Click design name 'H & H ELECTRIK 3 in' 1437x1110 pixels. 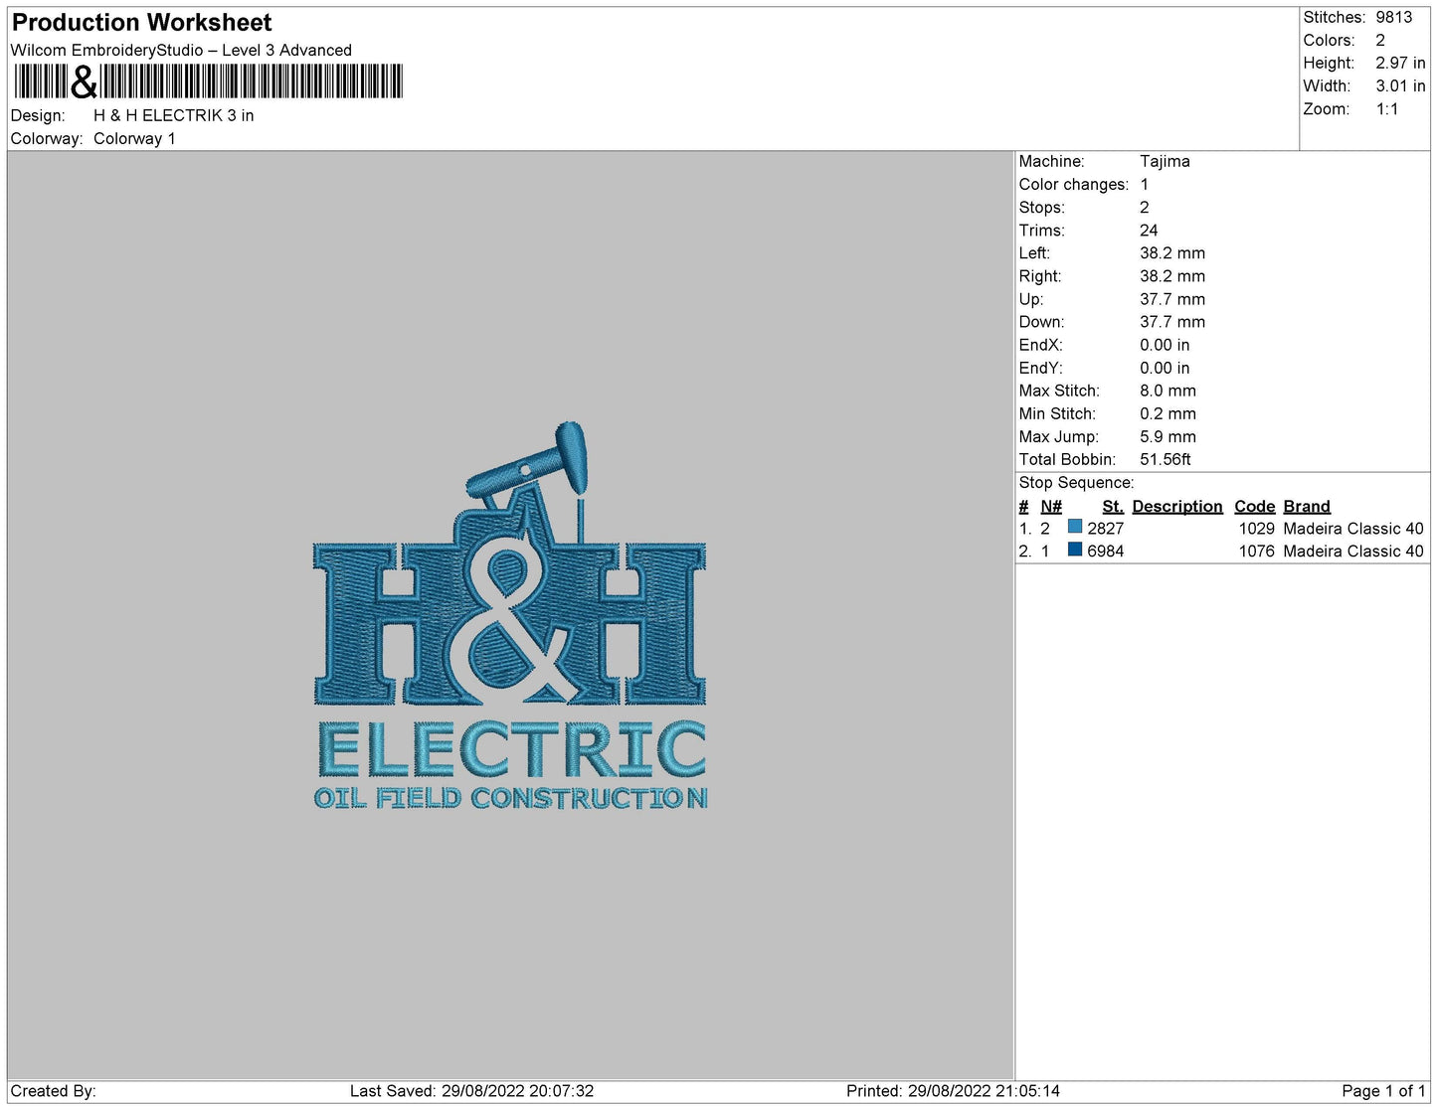(x=174, y=115)
